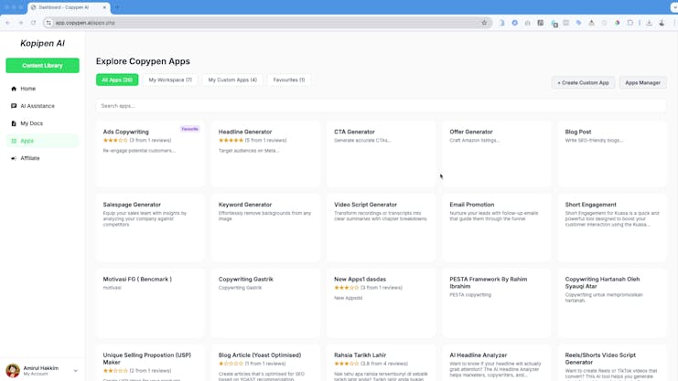Click the user profile avatar picture
This screenshot has width=678, height=381.
[13, 370]
